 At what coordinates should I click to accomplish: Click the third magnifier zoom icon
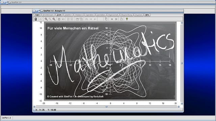tap(54, 19)
